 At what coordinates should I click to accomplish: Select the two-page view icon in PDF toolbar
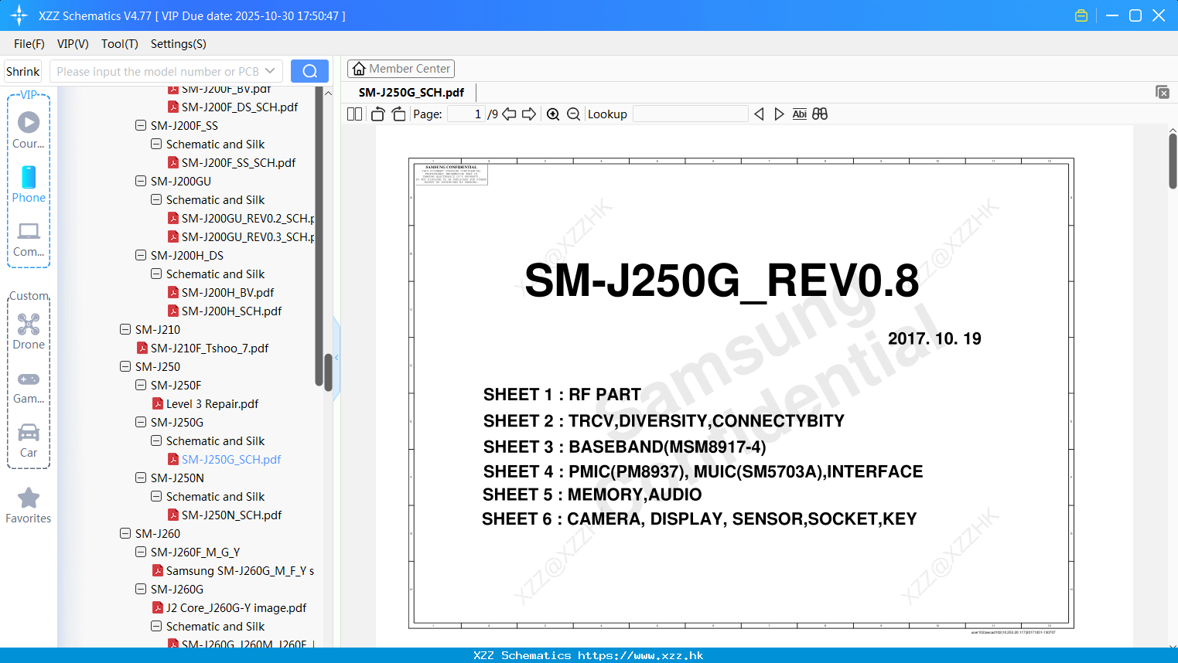tap(354, 114)
